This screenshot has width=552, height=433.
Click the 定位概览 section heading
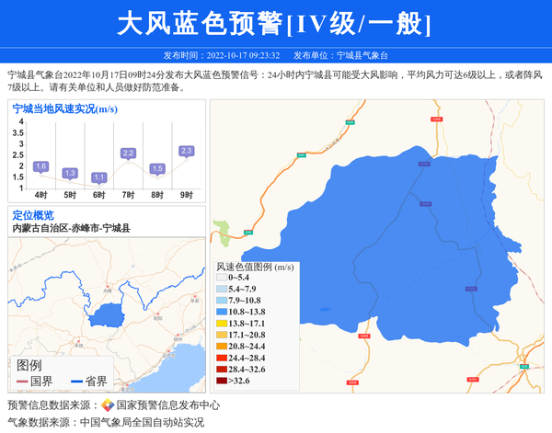coord(33,215)
